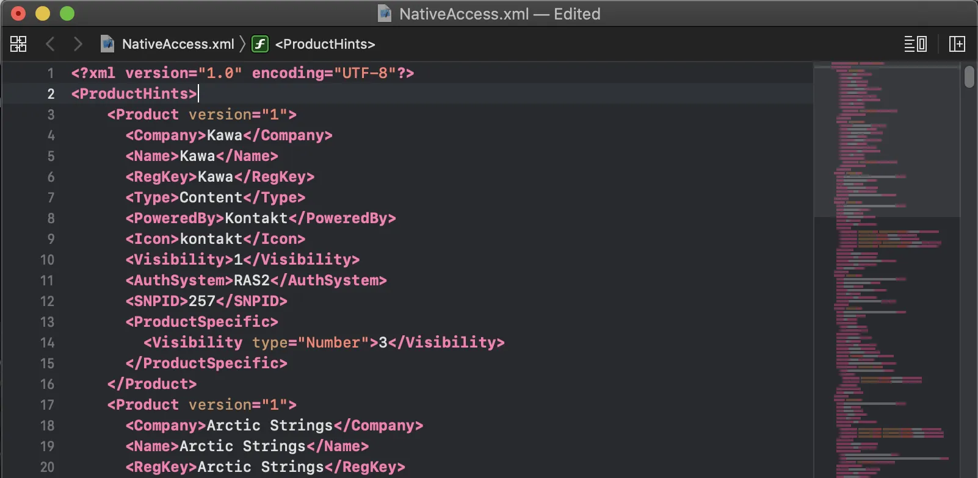Go back in editor history

(x=51, y=44)
